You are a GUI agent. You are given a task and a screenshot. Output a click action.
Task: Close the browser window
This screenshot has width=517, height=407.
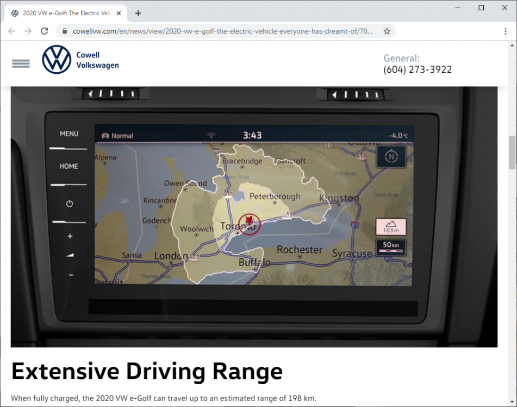504,8
